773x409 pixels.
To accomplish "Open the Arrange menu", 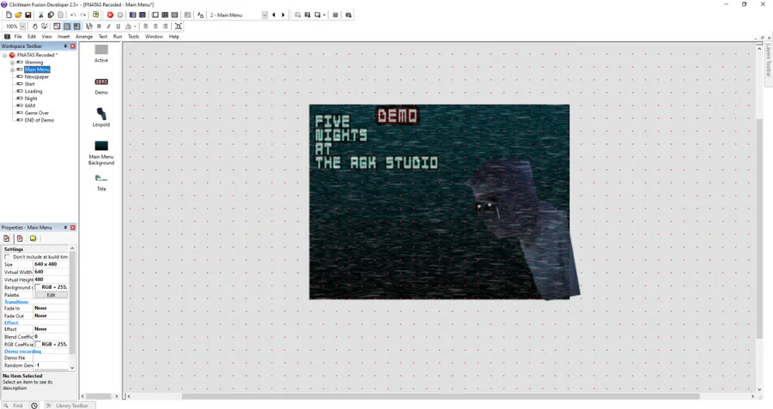I will [x=84, y=36].
